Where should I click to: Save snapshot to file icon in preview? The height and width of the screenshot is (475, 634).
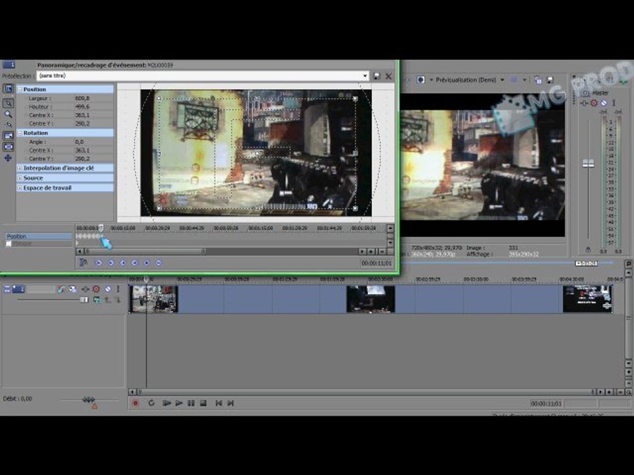tap(550, 80)
